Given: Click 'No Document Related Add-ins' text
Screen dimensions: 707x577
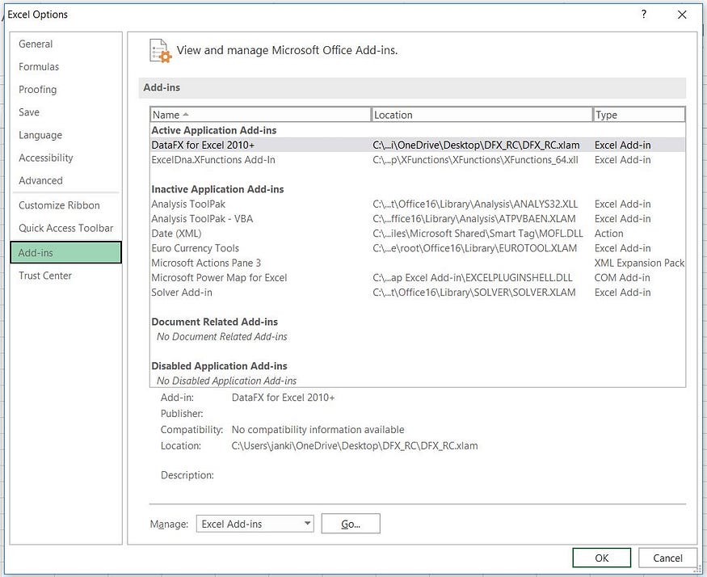Looking at the screenshot, I should 222,336.
